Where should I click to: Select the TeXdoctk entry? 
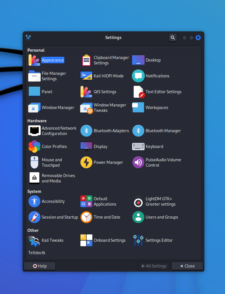37,253
